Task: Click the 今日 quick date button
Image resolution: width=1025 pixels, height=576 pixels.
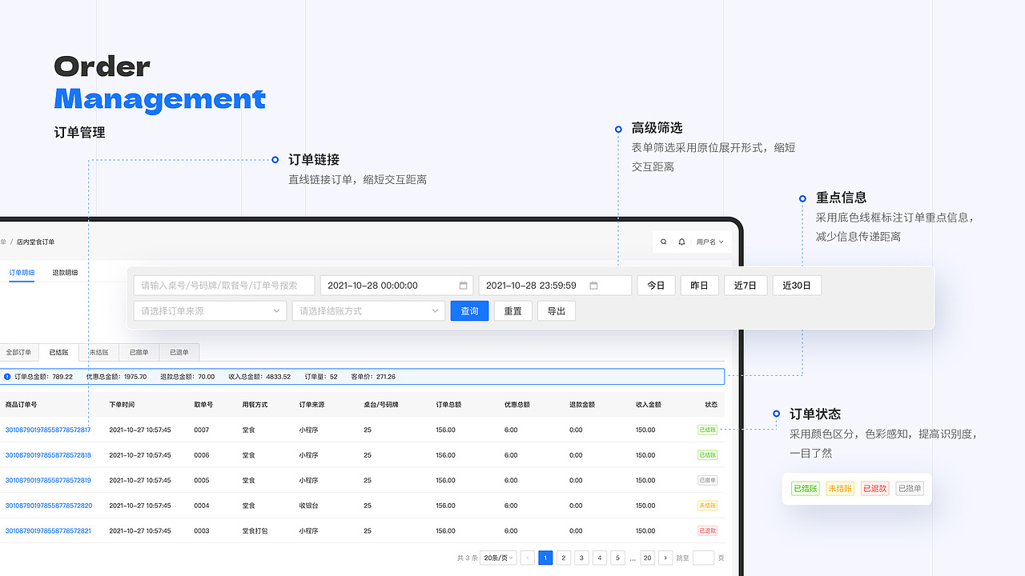Action: coord(657,286)
